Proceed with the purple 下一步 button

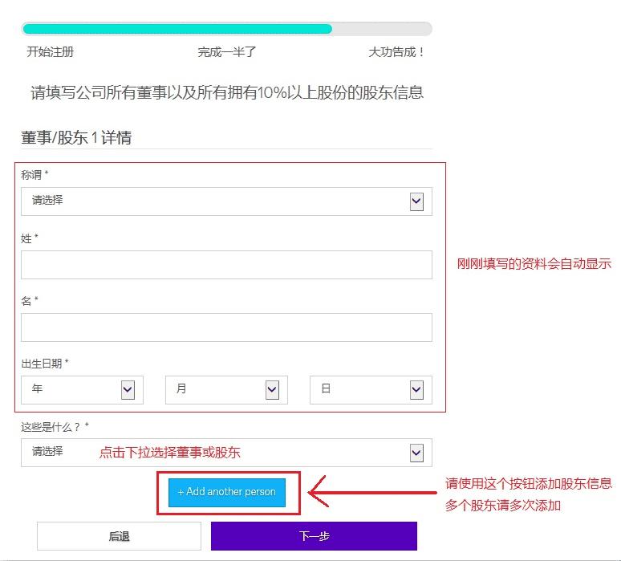(x=314, y=536)
